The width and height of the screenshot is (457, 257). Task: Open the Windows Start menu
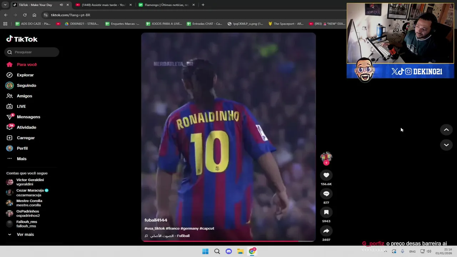205,251
